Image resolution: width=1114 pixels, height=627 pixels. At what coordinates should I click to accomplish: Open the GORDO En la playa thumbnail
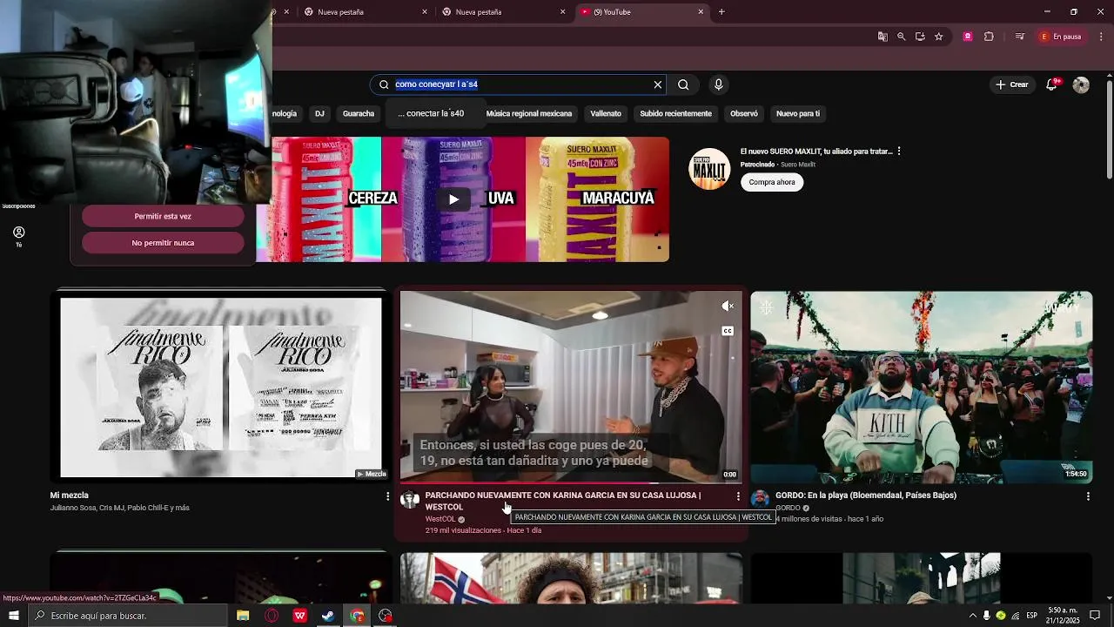point(921,388)
